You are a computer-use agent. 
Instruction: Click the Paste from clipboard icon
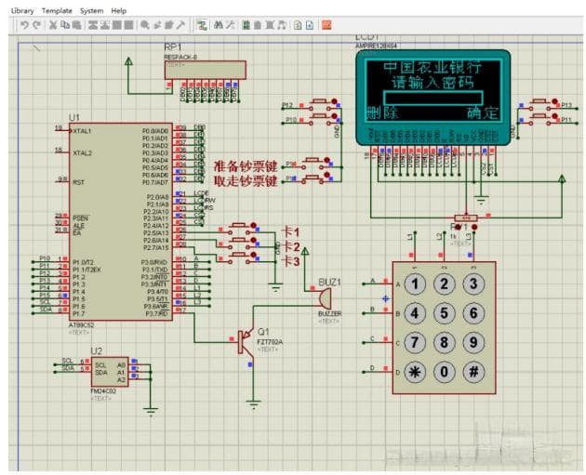pos(76,25)
